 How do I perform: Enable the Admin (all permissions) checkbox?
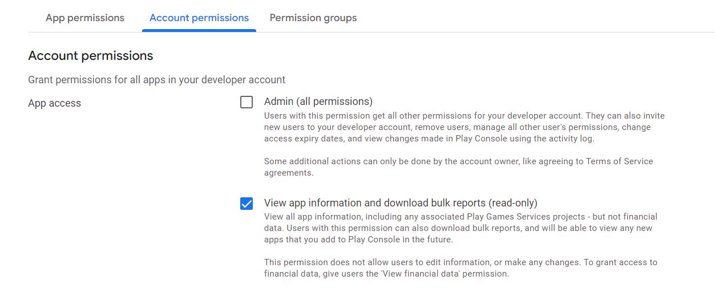pyautogui.click(x=247, y=102)
